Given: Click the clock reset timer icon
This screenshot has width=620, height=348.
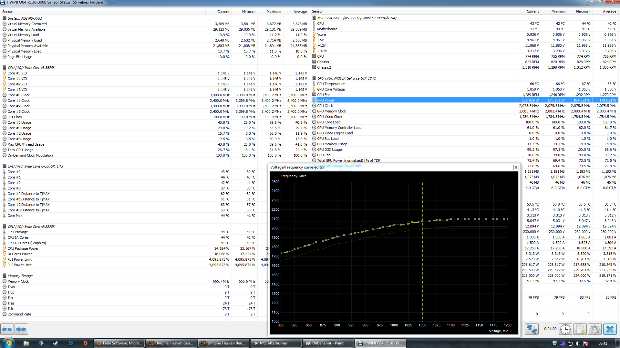Looking at the screenshot, I should [x=565, y=329].
